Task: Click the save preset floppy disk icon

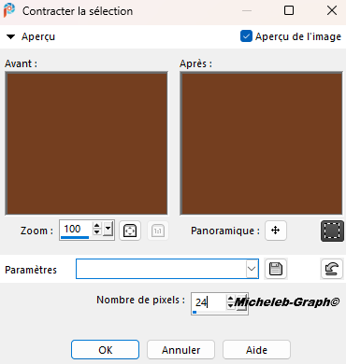Action: click(276, 269)
